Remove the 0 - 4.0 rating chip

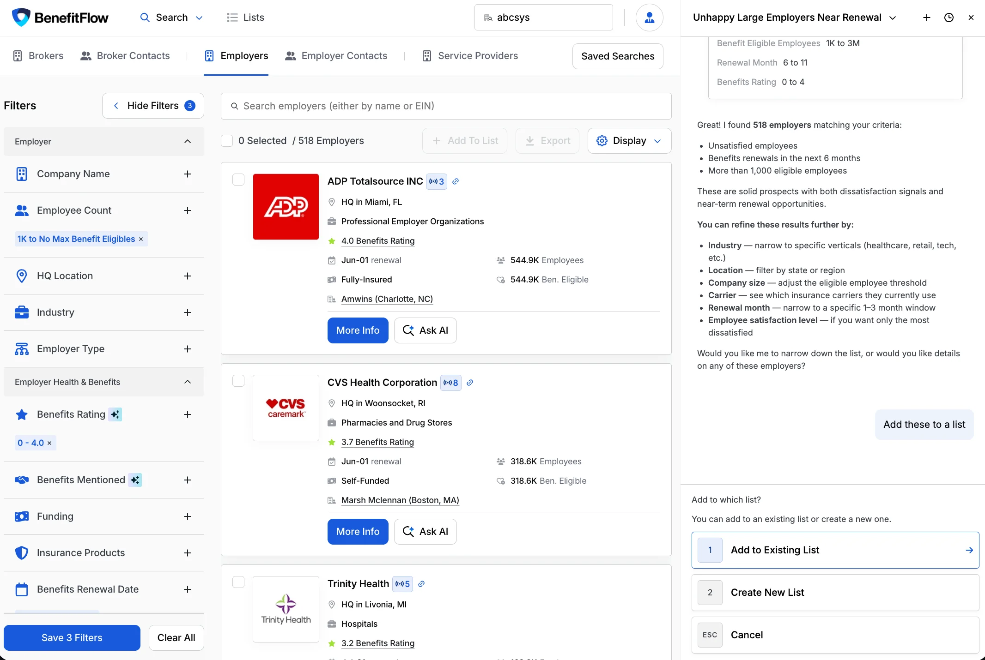(49, 443)
